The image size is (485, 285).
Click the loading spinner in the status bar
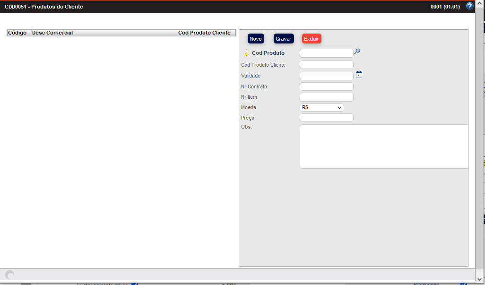9,275
